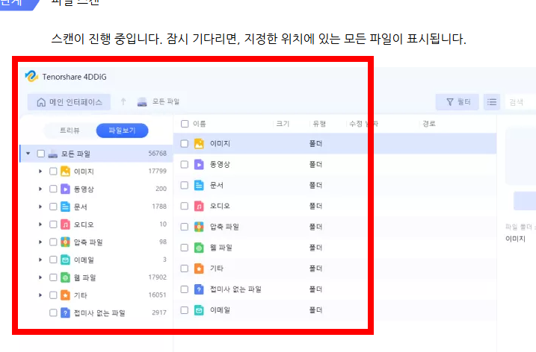Sort by the 이름 column header
This screenshot has height=352, width=536.
click(x=200, y=124)
